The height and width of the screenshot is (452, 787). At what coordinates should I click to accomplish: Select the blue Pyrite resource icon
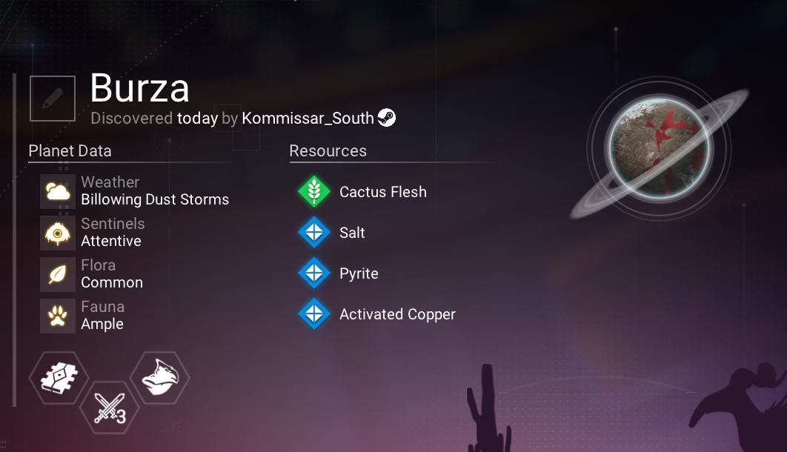click(314, 273)
